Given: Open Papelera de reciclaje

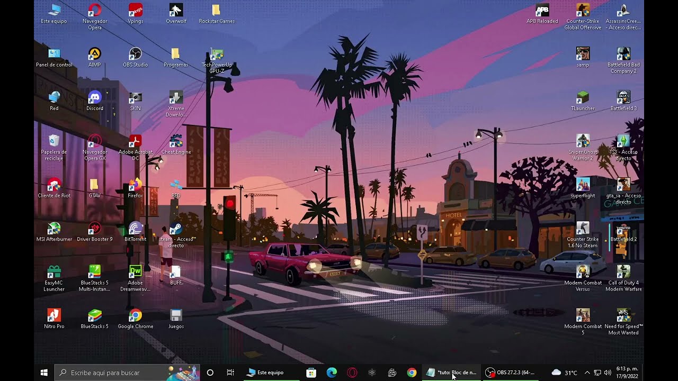Looking at the screenshot, I should 54,147.
